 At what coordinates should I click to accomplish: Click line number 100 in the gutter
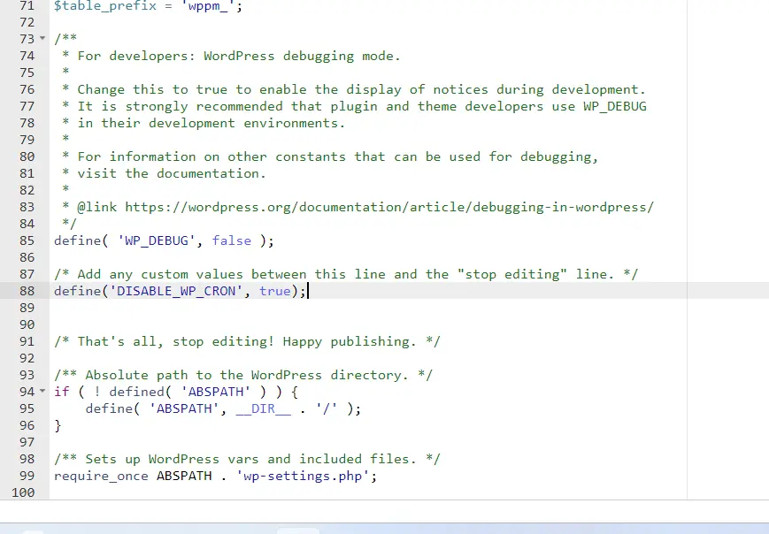(x=23, y=492)
